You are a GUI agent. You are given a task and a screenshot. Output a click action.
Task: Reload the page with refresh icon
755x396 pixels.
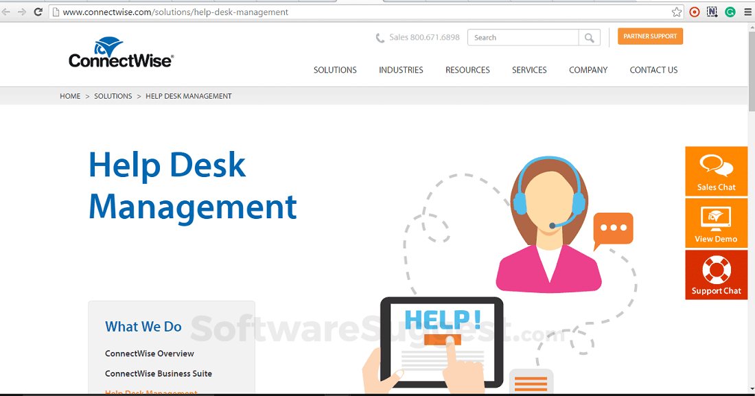point(38,12)
